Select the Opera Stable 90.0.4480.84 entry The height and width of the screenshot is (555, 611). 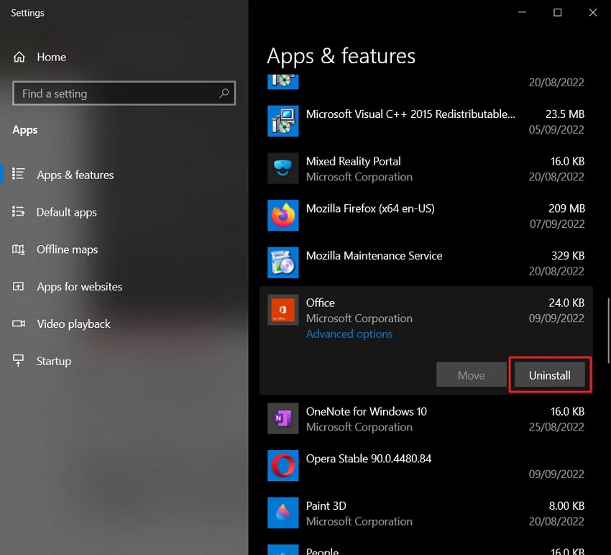coord(426,466)
